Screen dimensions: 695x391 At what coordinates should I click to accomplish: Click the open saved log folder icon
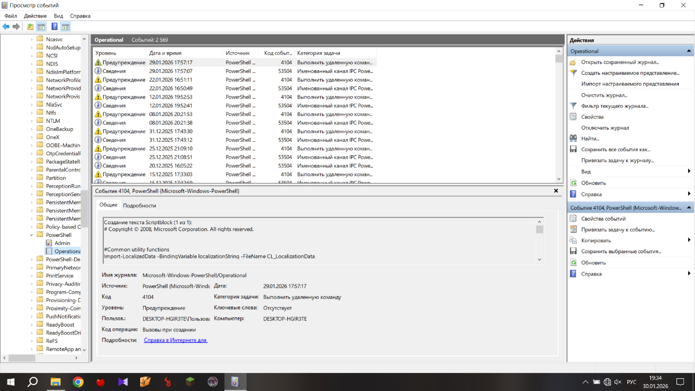[573, 62]
